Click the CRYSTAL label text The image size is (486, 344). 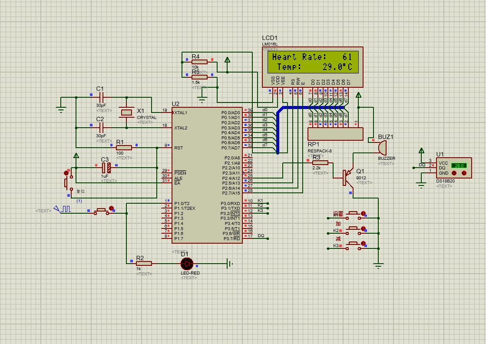147,118
